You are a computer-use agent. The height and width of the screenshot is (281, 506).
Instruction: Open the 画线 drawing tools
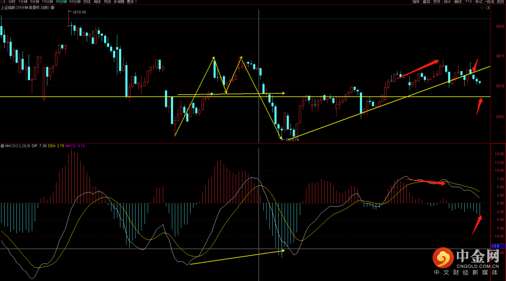pyautogui.click(x=458, y=2)
